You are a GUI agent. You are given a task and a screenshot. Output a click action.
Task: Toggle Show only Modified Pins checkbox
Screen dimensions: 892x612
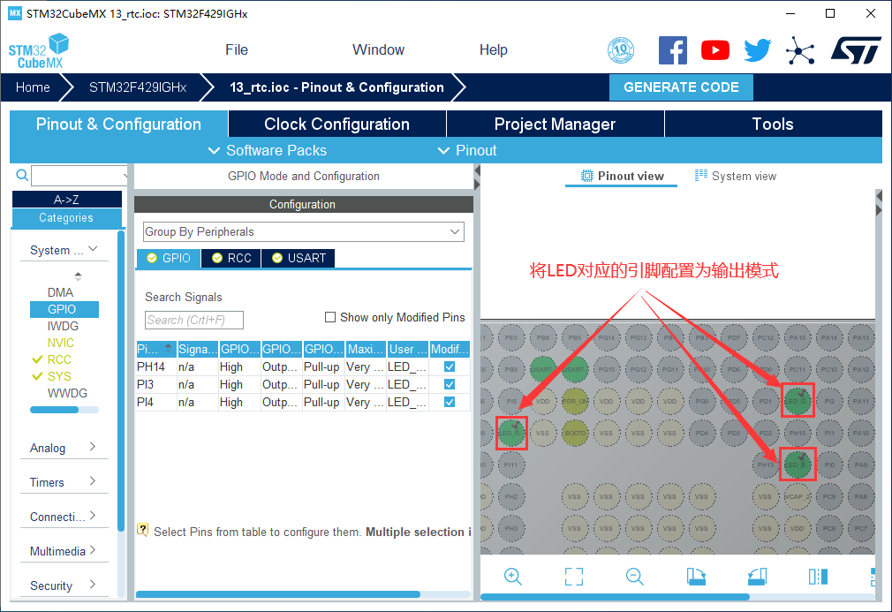pyautogui.click(x=331, y=317)
